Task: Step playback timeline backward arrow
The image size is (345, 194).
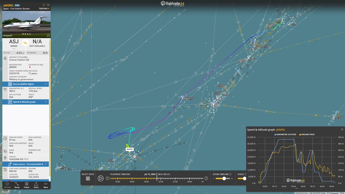Action: coord(108,178)
